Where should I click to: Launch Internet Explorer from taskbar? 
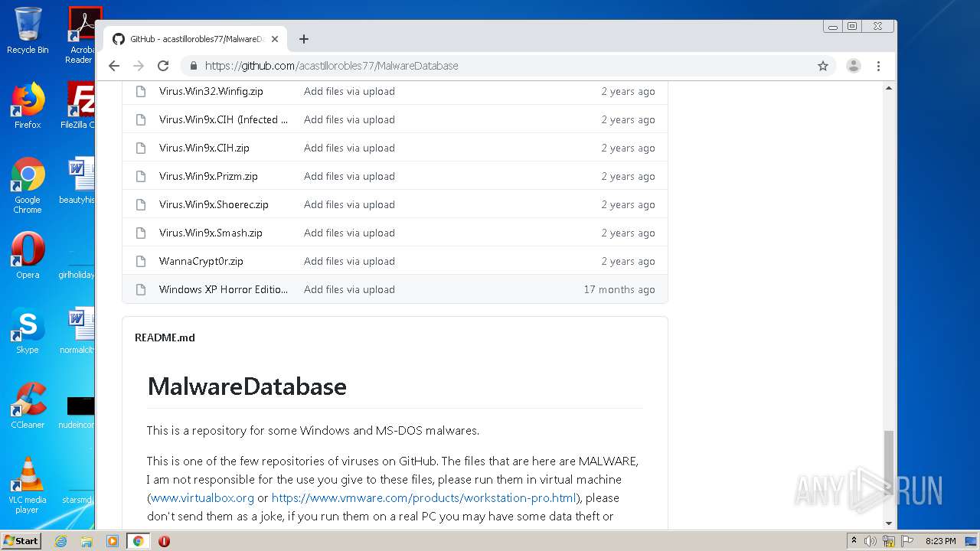60,541
